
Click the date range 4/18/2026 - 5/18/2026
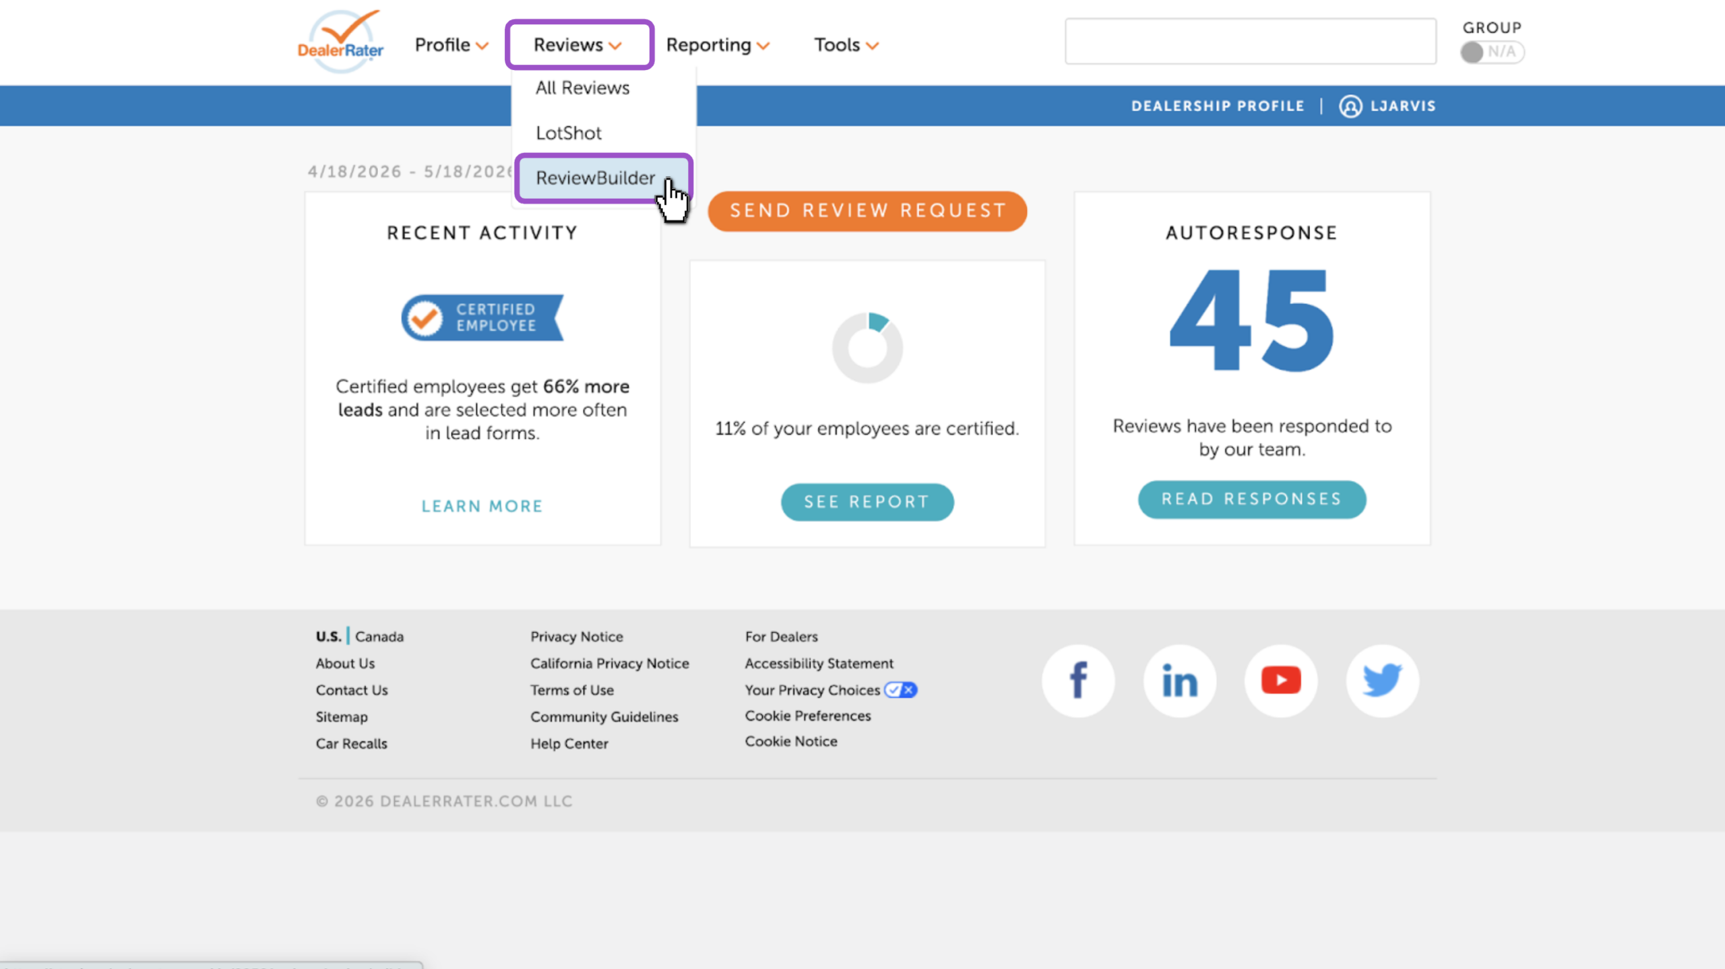[x=410, y=172]
